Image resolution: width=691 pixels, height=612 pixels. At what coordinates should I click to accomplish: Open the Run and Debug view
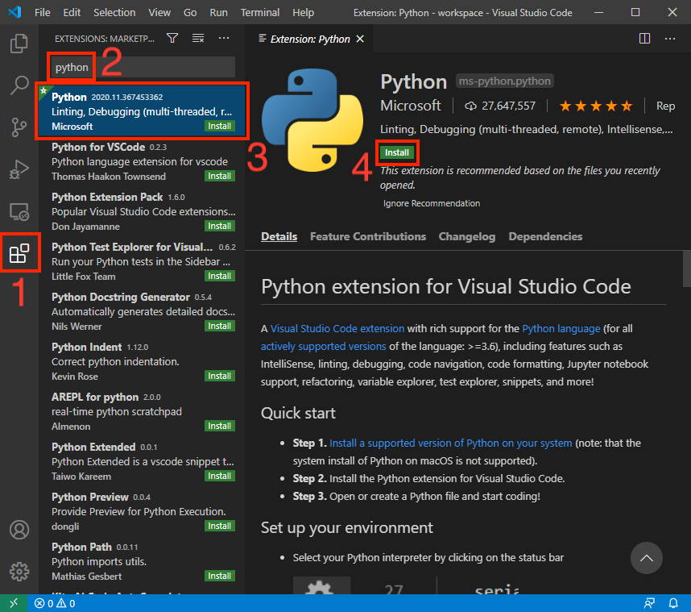pyautogui.click(x=19, y=169)
